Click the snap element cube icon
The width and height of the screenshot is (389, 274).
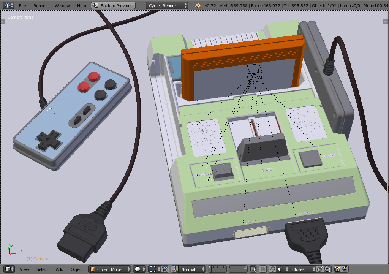pyautogui.click(x=280, y=269)
